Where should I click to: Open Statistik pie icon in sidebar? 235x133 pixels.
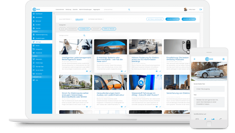34,28
